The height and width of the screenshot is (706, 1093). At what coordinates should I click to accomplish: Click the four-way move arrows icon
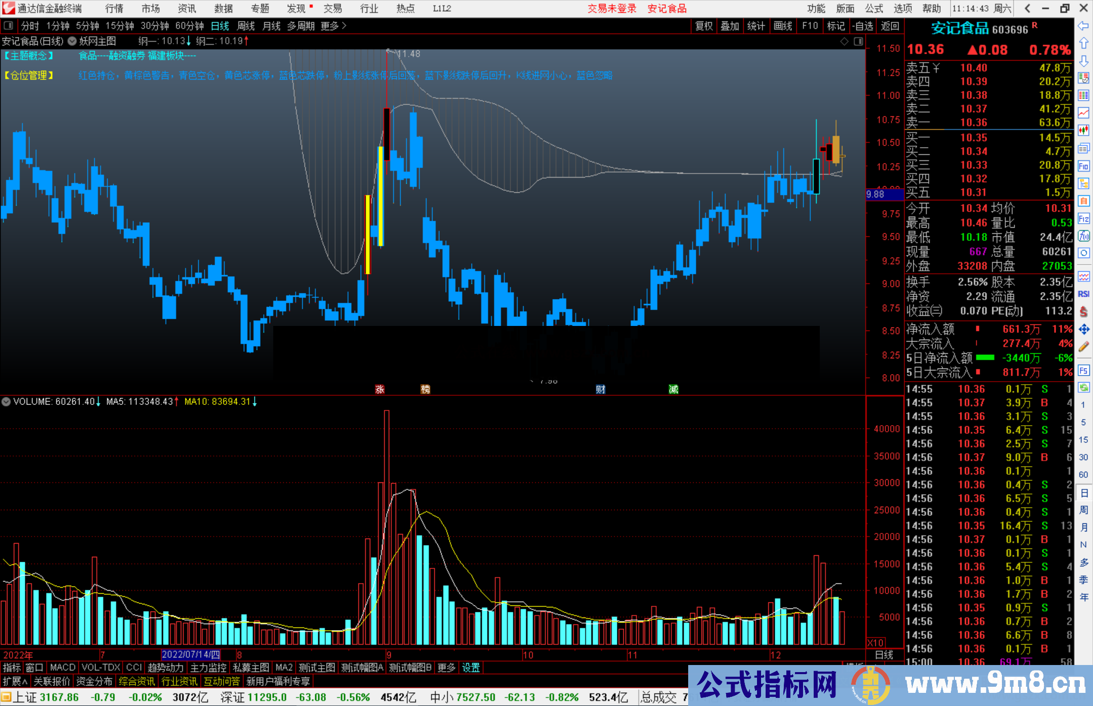pos(1083,329)
